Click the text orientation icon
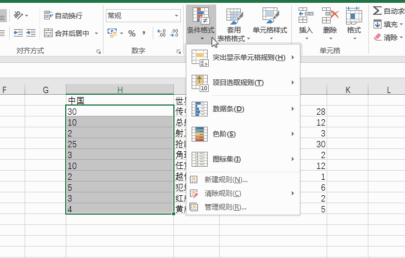405x258 pixels. tap(18, 15)
